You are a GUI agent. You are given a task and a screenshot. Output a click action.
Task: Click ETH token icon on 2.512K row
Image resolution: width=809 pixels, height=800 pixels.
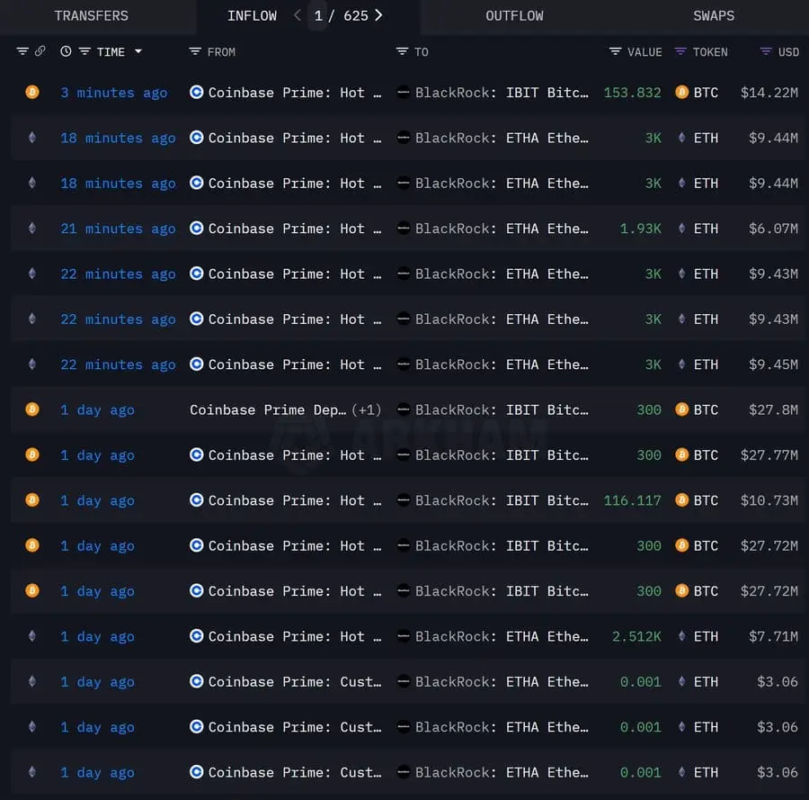click(x=681, y=635)
